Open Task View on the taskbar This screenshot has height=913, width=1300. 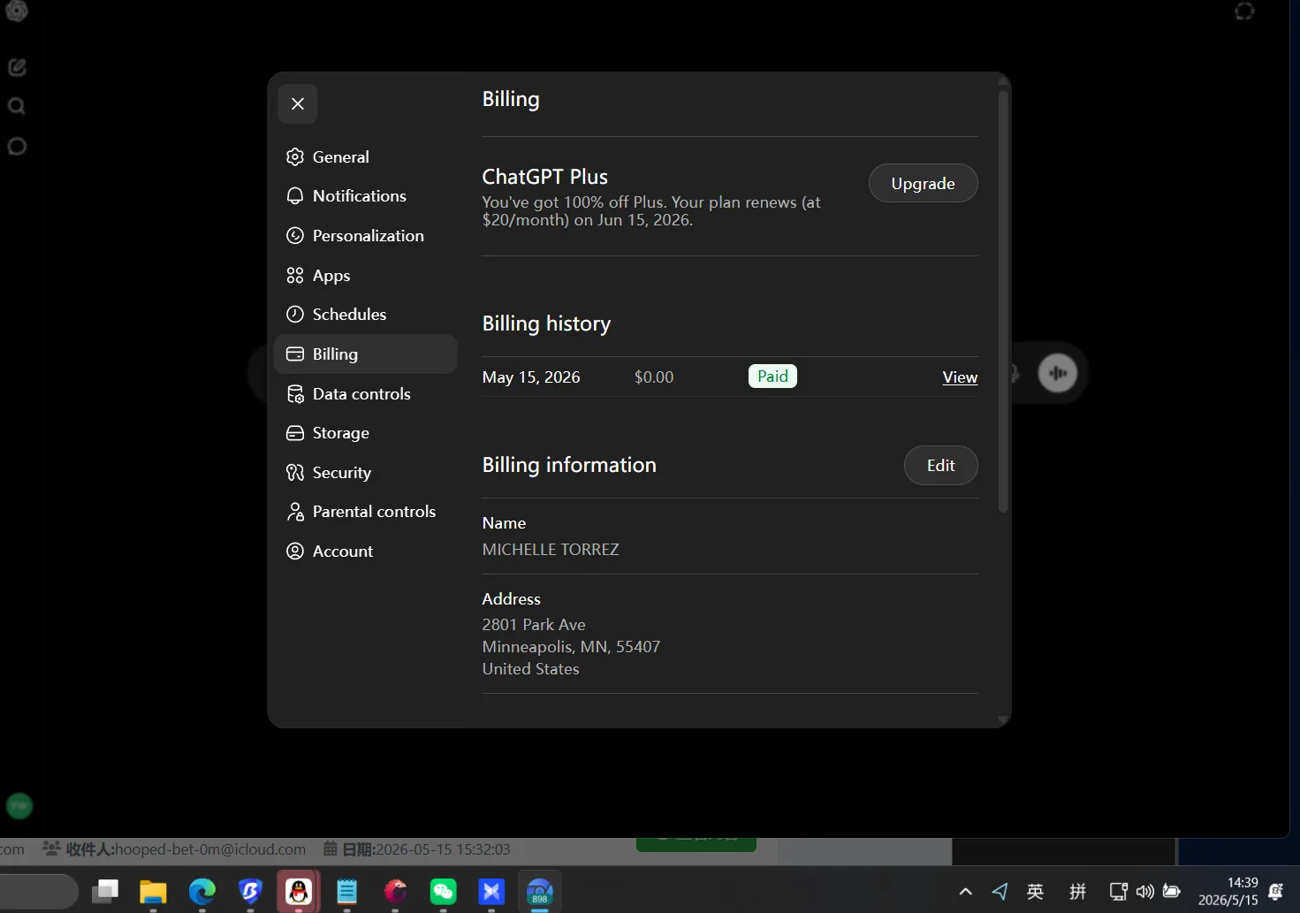[105, 891]
